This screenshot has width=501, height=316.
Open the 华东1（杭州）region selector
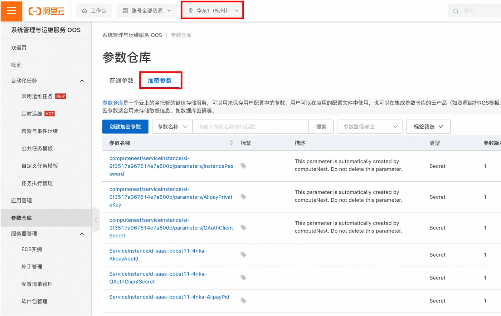[213, 11]
